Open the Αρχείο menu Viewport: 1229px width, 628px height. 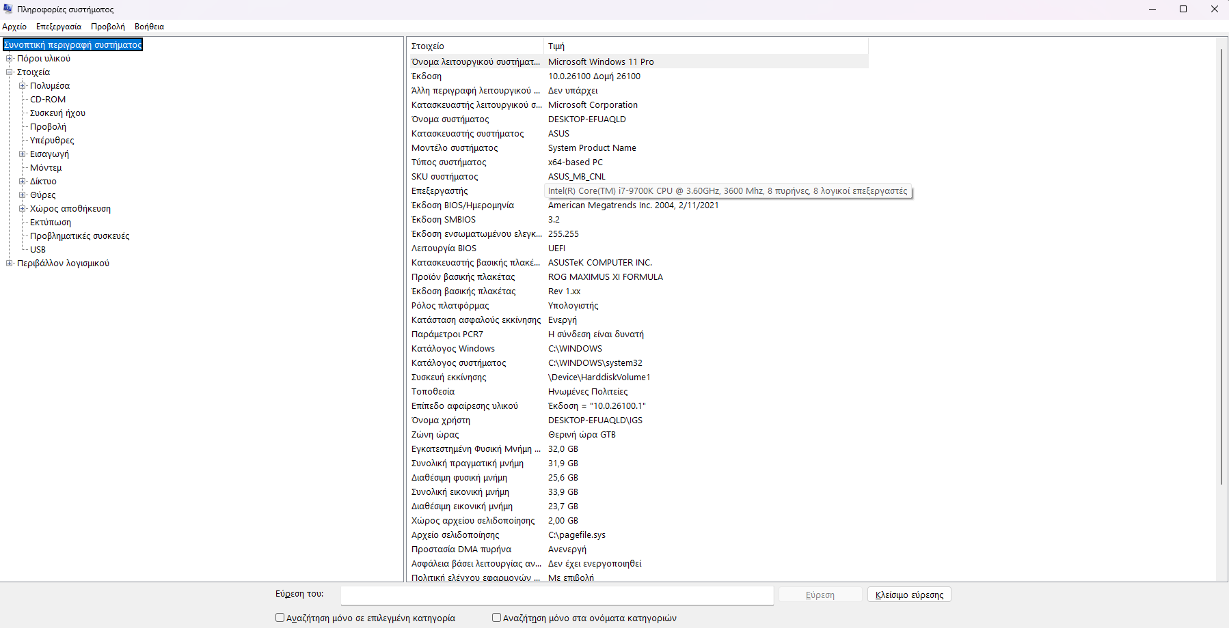[x=14, y=27]
